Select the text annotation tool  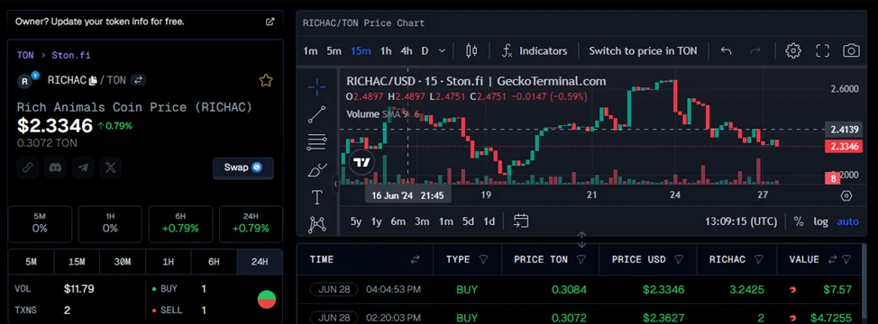pos(317,197)
